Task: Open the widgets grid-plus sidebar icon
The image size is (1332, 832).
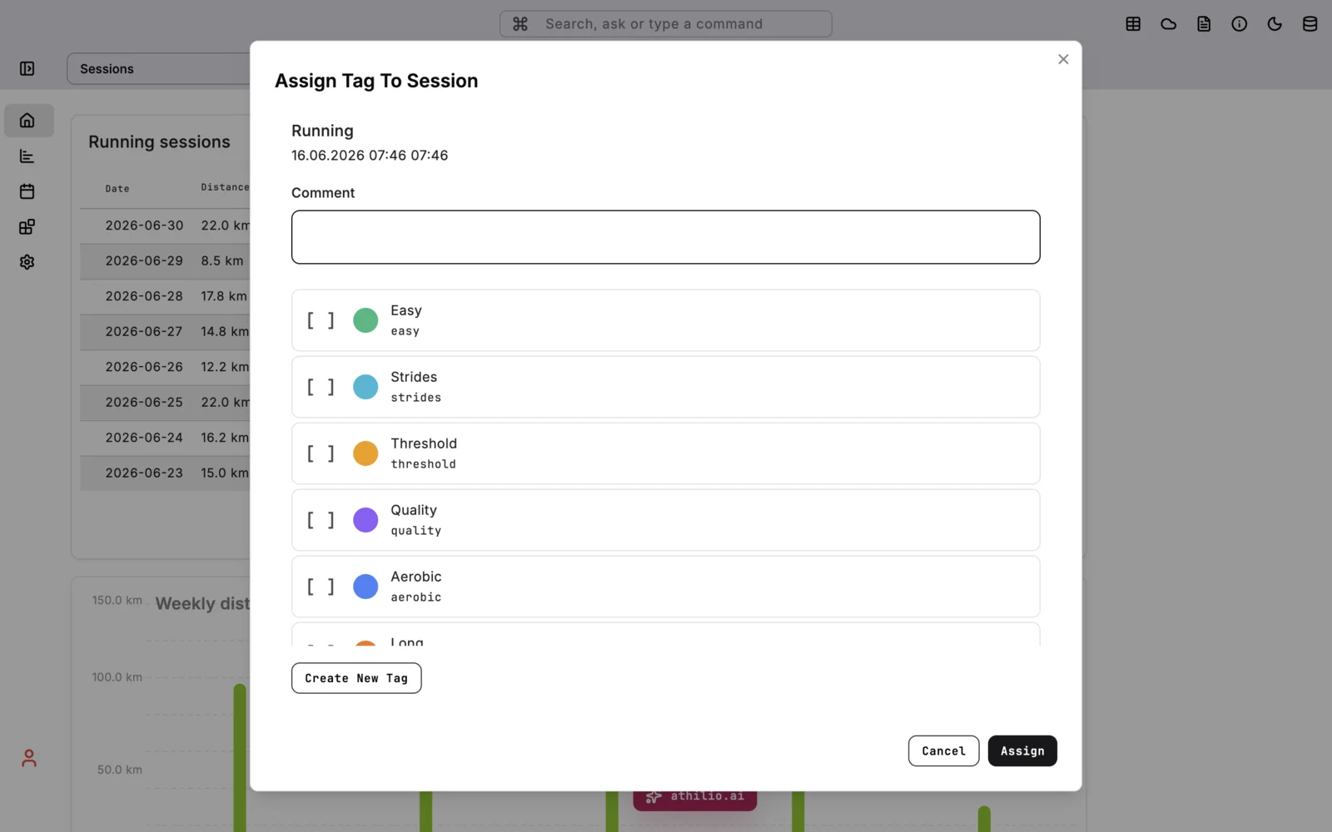Action: click(27, 227)
